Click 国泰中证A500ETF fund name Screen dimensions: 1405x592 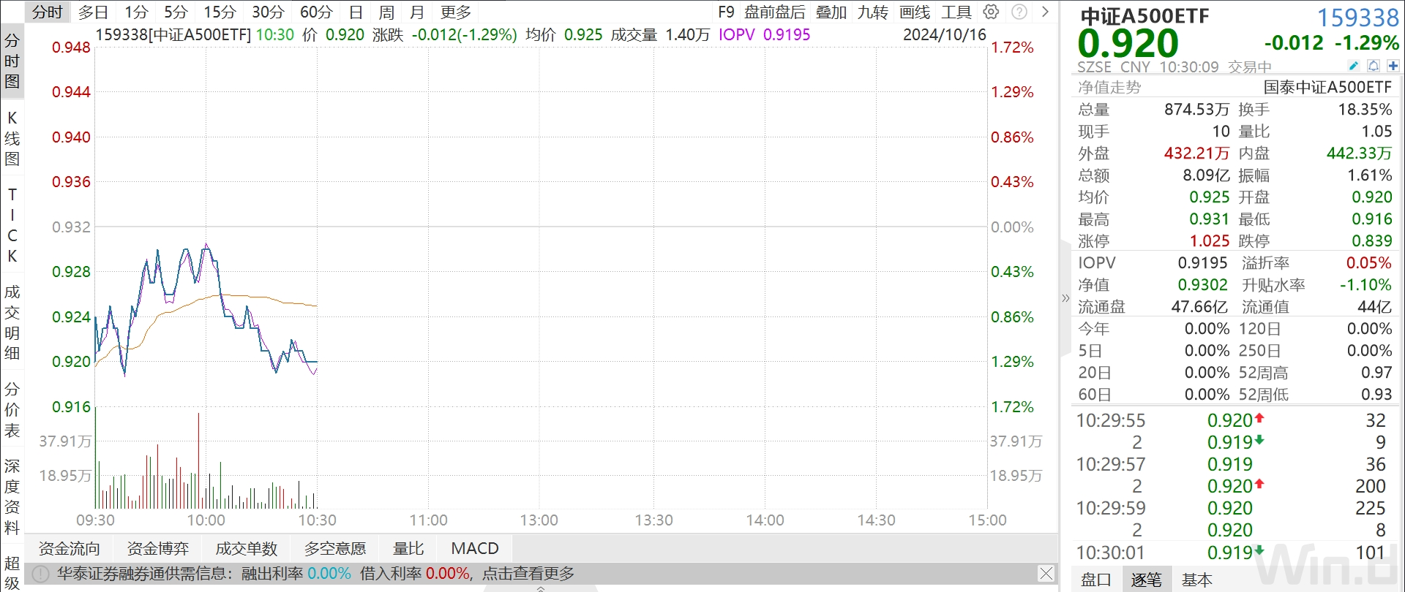[1328, 87]
